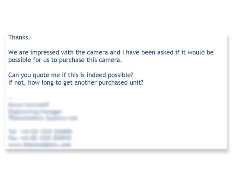Screen dimensions: 232x181
Task: Click the blurred job title line
Action: pos(35,112)
